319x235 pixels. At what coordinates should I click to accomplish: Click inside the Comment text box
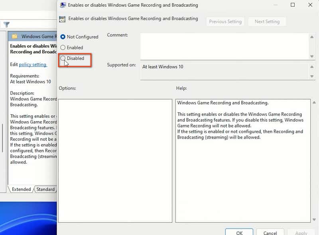tap(224, 46)
